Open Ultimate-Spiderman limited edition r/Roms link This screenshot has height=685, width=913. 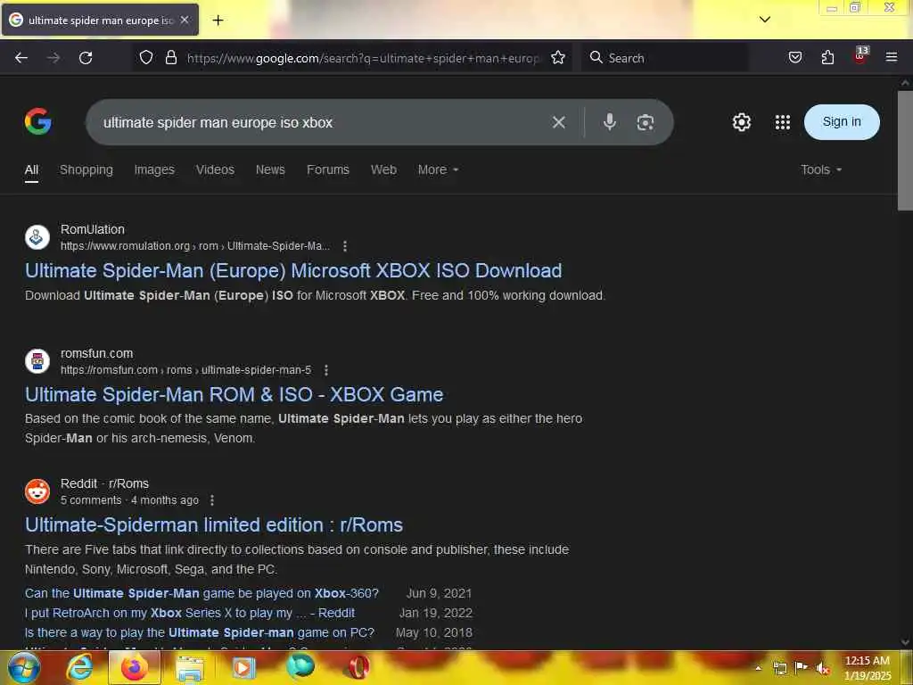tap(214, 524)
